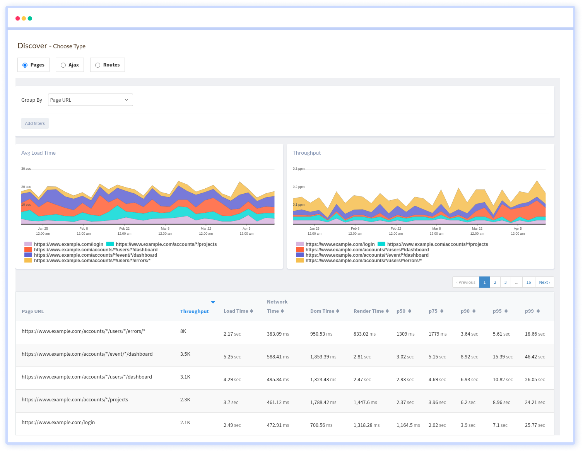
Task: Click the 1,318.28 ms render time cell
Action: click(366, 425)
